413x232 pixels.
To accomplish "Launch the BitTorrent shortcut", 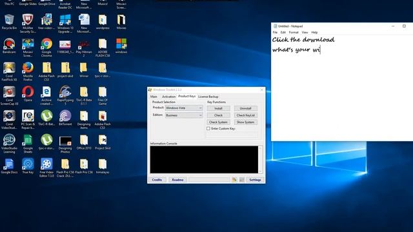I will pyautogui.click(x=65, y=118).
